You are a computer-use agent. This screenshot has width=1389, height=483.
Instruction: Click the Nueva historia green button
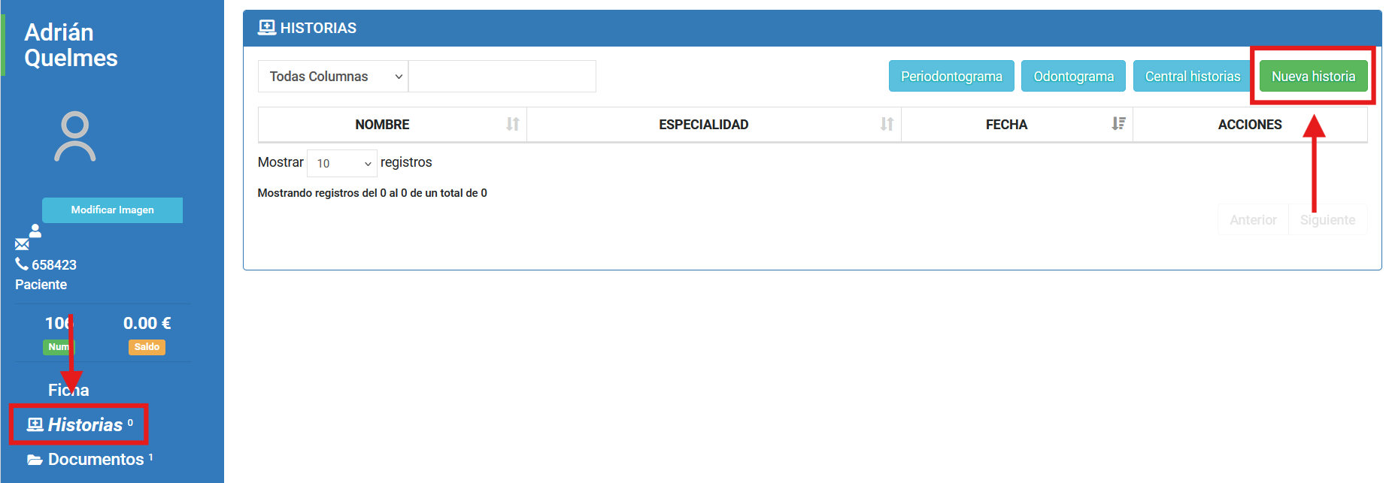(x=1312, y=77)
